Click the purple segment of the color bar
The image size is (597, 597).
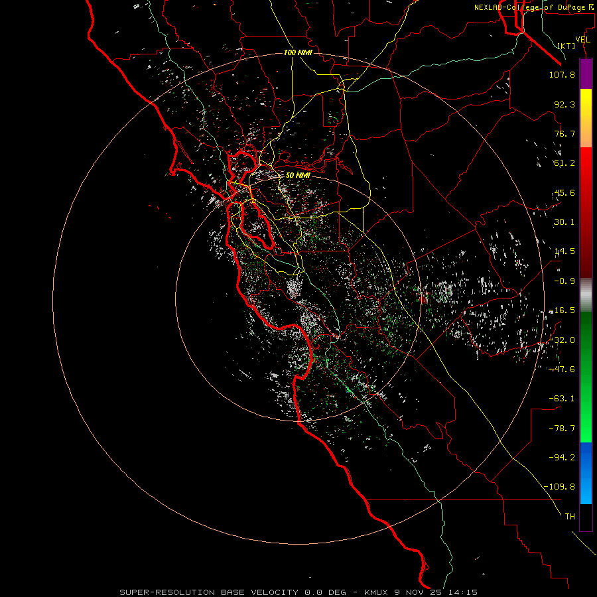(586, 74)
